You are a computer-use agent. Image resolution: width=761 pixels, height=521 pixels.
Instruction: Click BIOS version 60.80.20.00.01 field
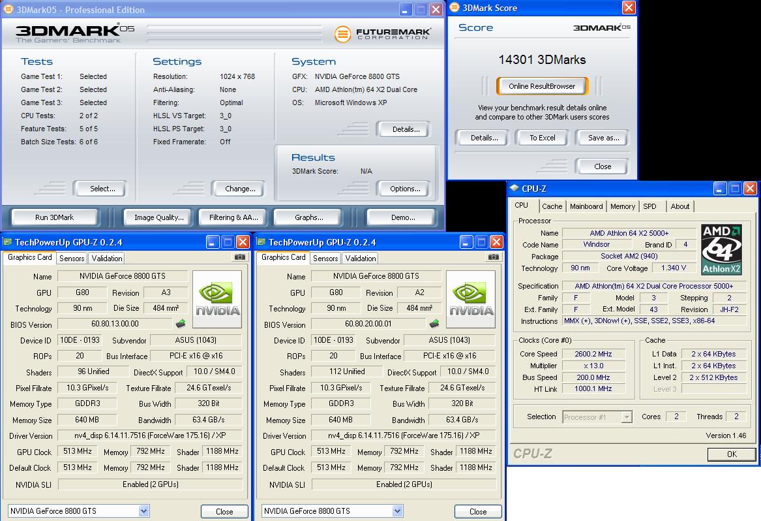[368, 323]
